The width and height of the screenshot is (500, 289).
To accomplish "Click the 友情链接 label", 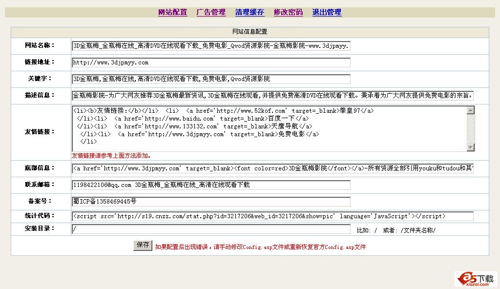I will [40, 131].
